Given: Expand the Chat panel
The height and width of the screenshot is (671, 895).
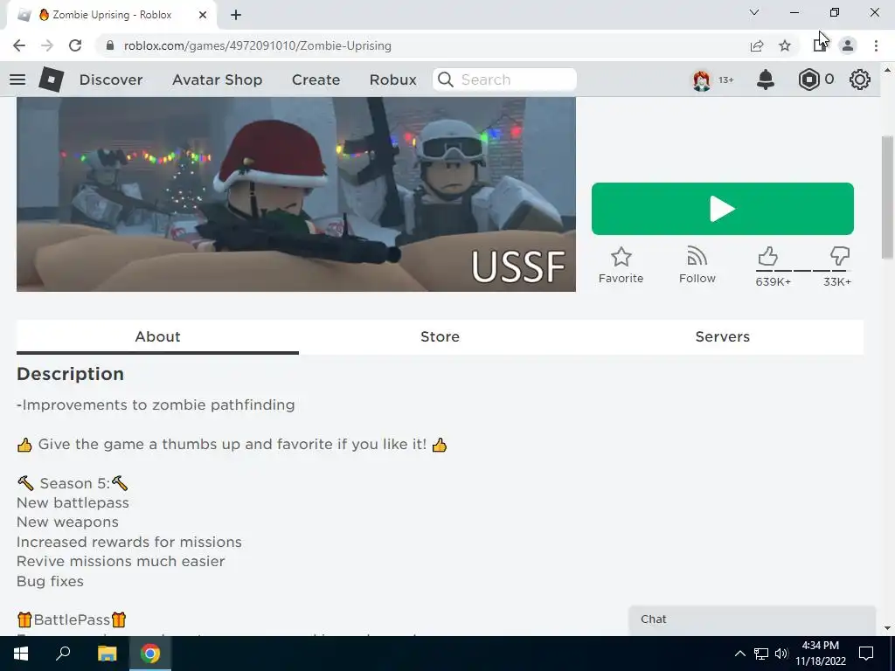Looking at the screenshot, I should tap(752, 619).
